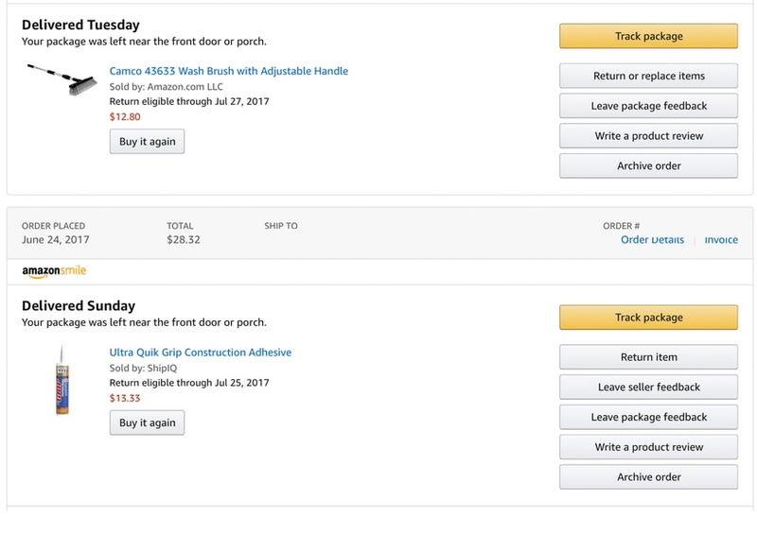Click the AmazonSmile logo
Screen dimensions: 757x551
[x=54, y=271]
